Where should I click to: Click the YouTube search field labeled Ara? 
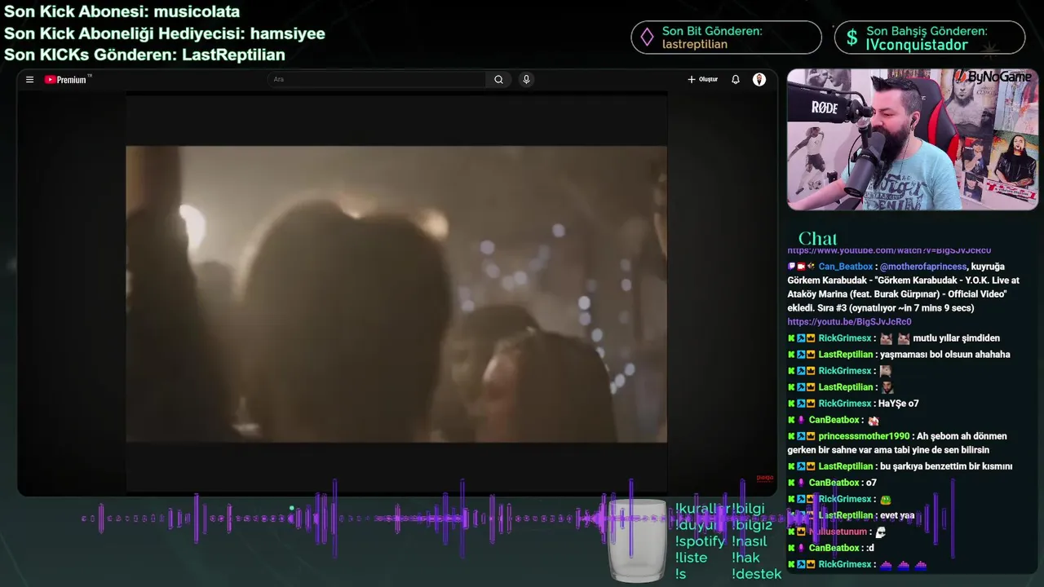pos(377,80)
